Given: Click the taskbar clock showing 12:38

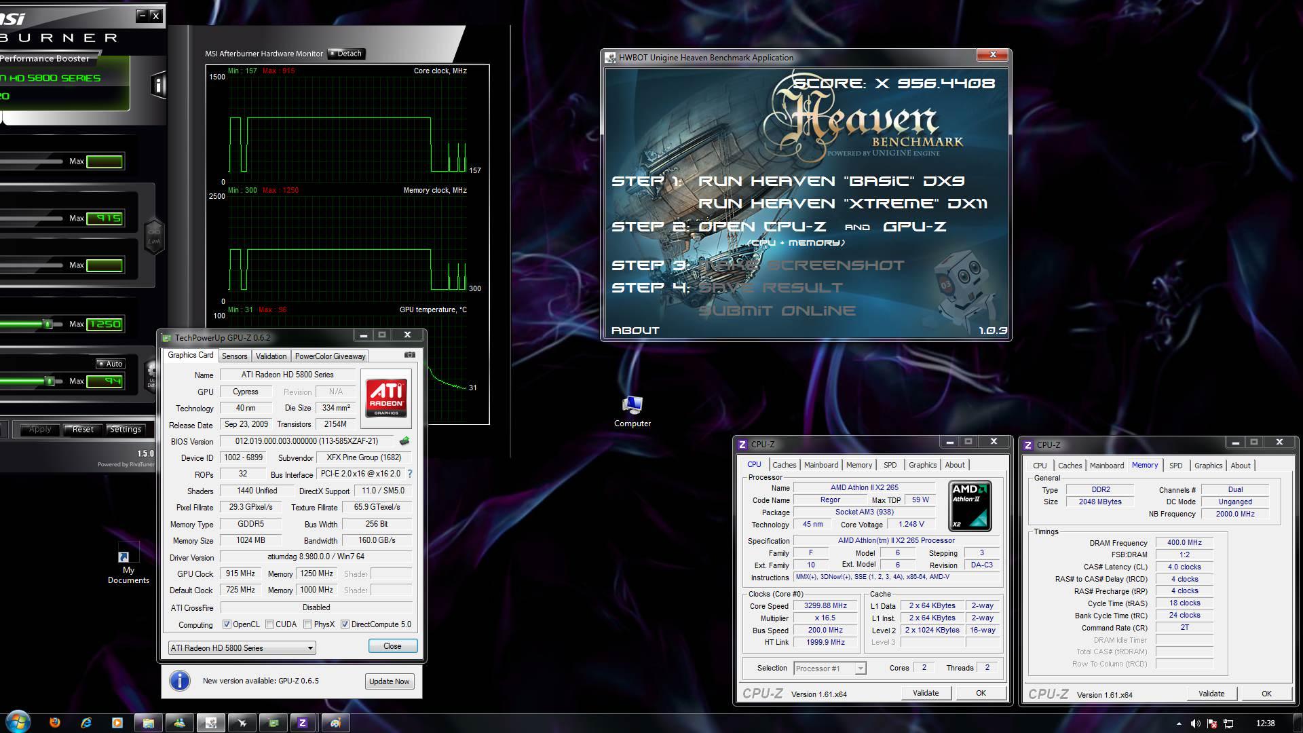Looking at the screenshot, I should pyautogui.click(x=1265, y=723).
